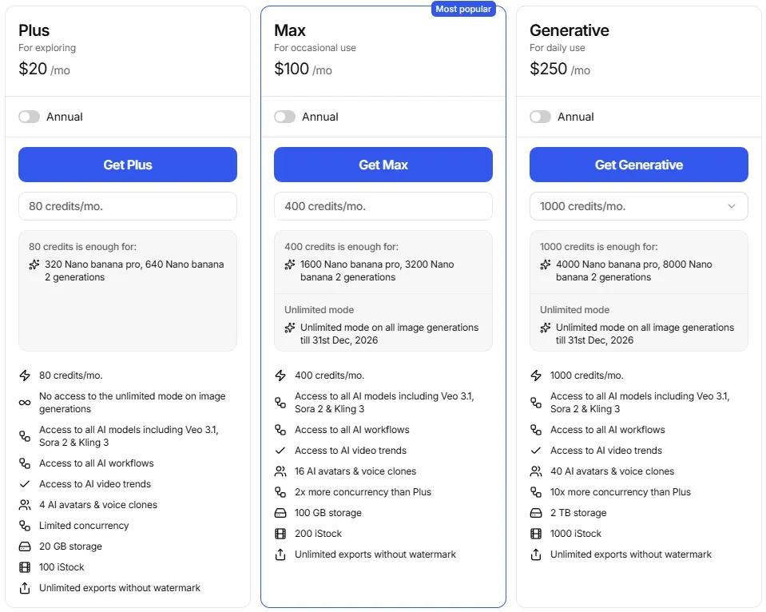Switch on Annual billing for Generative plan

540,117
